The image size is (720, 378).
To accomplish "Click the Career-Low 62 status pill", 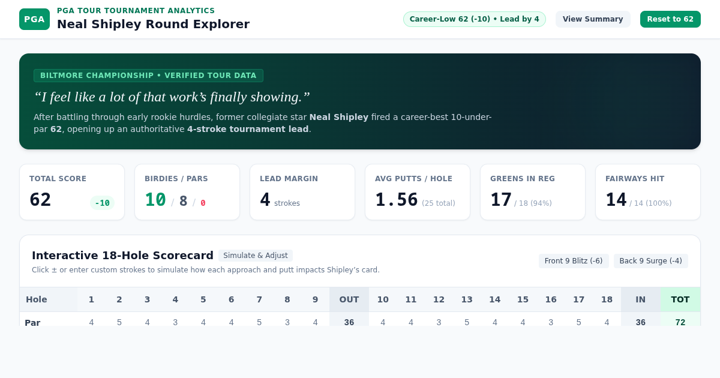I will coord(475,19).
